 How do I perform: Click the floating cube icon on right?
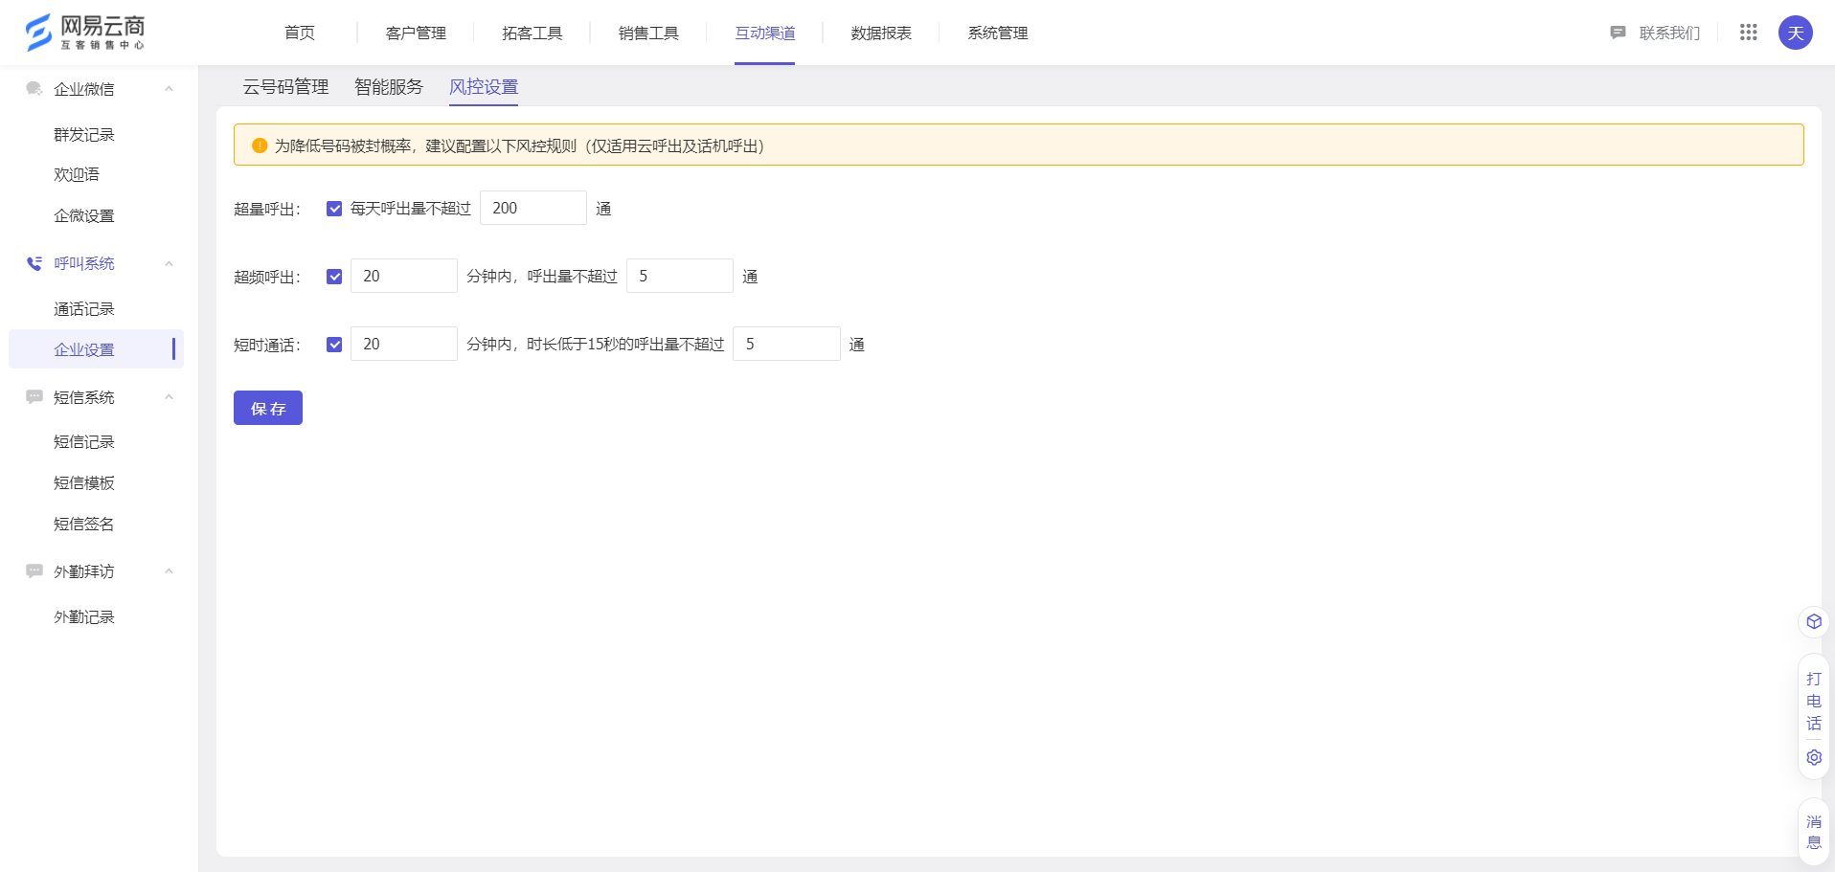point(1813,621)
